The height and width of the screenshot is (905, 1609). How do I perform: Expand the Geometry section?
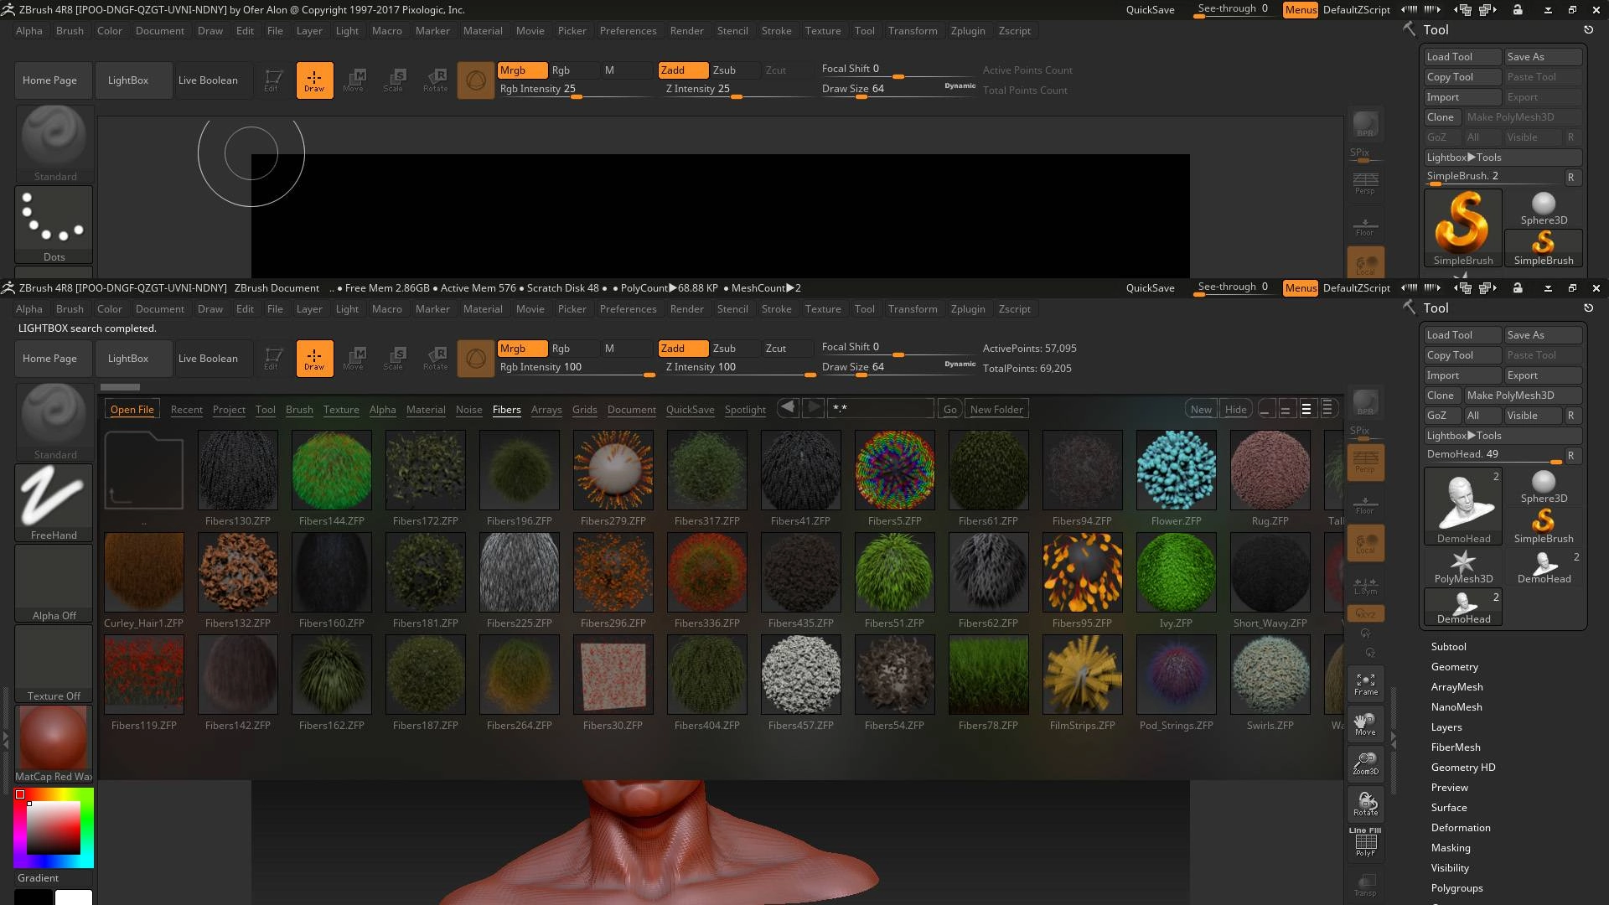point(1455,667)
